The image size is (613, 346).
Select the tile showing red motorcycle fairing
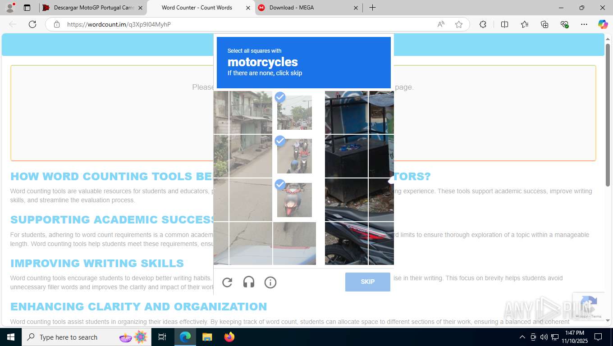click(x=381, y=244)
